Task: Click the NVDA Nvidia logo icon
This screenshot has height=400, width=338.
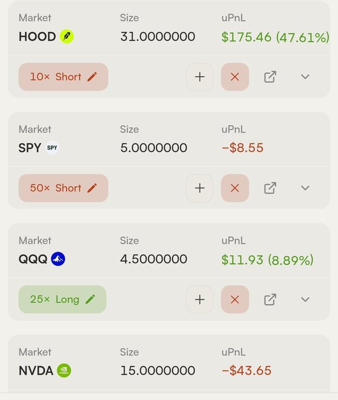Action: click(x=64, y=371)
